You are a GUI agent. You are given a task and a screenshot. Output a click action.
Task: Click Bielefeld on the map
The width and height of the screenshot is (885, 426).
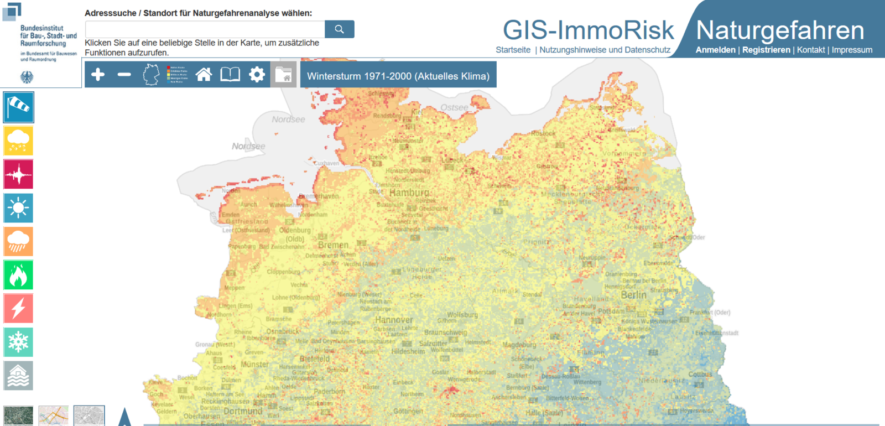[314, 359]
